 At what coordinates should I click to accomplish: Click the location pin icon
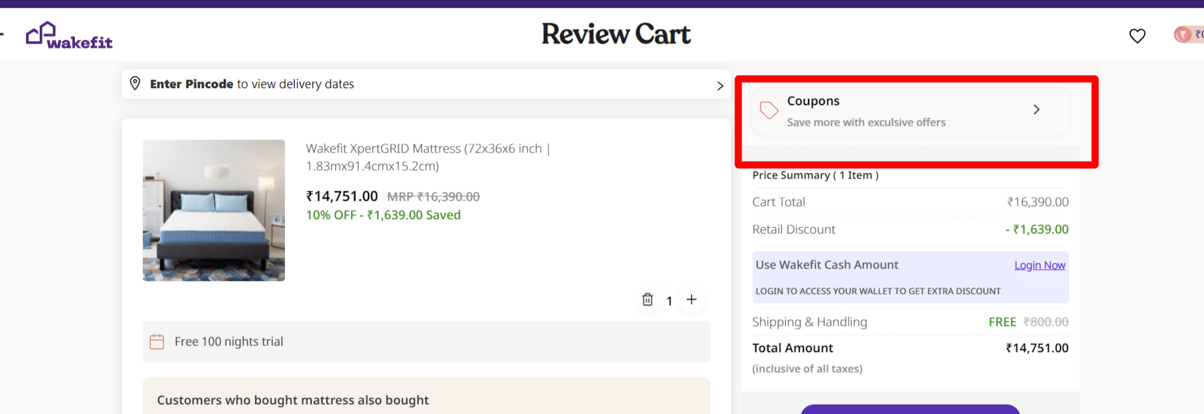[x=135, y=83]
